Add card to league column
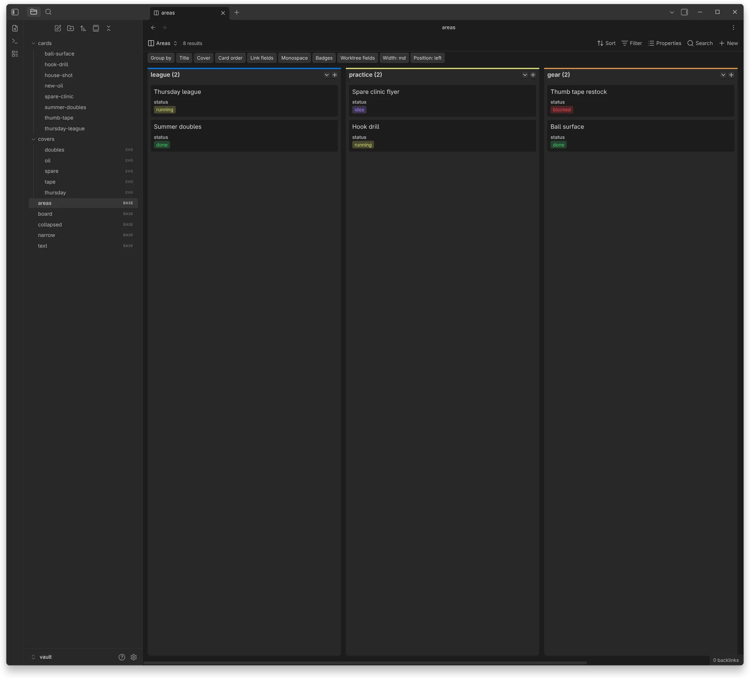Screen dimensions: 750x678 334,75
